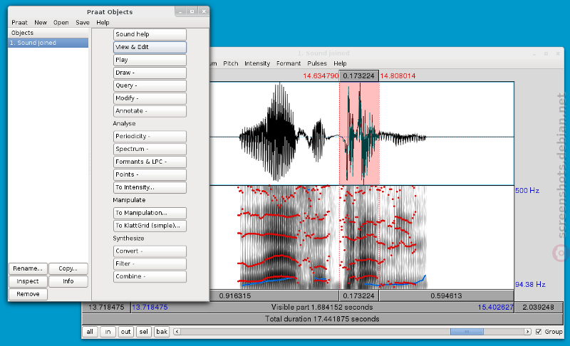This screenshot has height=346, width=570.
Task: Play the 13.718475 segment before visible window
Action: pos(106,308)
